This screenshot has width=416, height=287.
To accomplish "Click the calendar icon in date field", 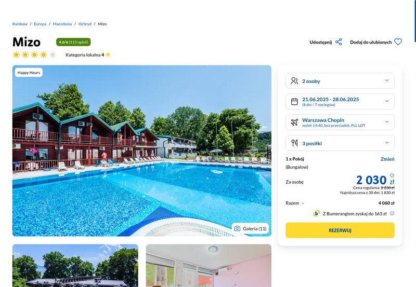I will click(x=294, y=102).
